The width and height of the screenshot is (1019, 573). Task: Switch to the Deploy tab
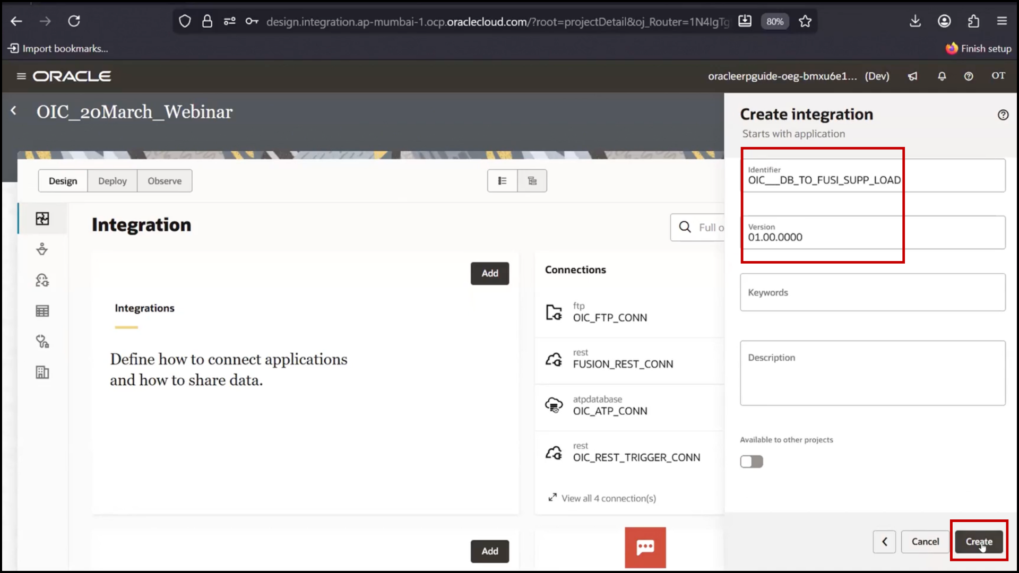[x=113, y=181]
